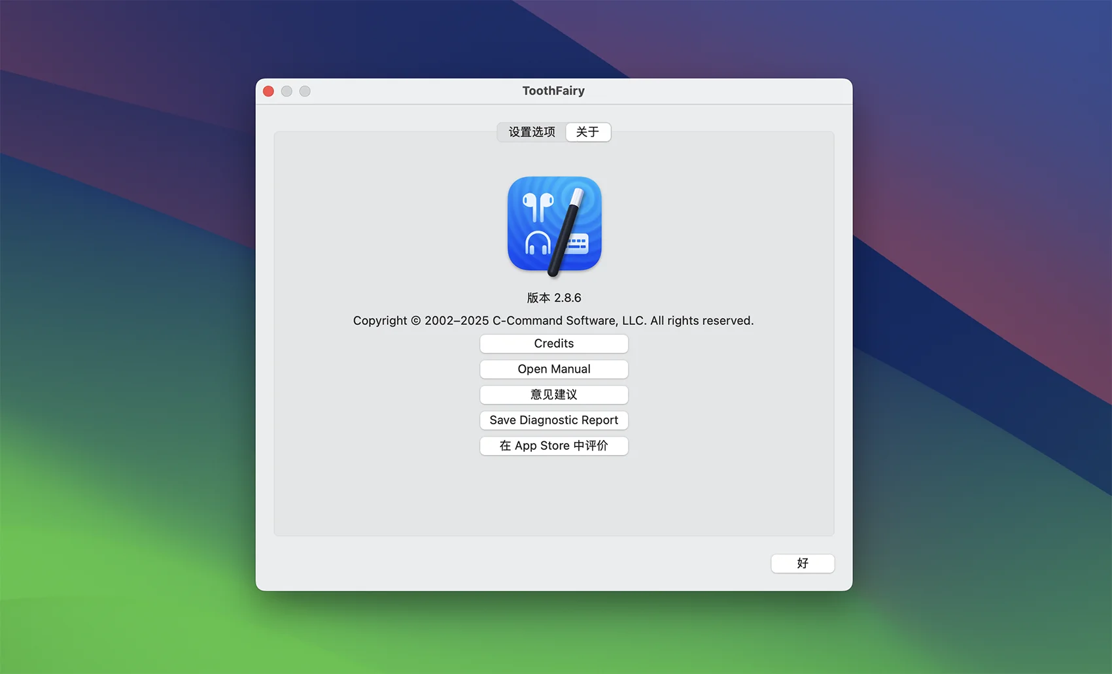Open the 意见建议 feedback button
The height and width of the screenshot is (674, 1112).
coord(554,395)
